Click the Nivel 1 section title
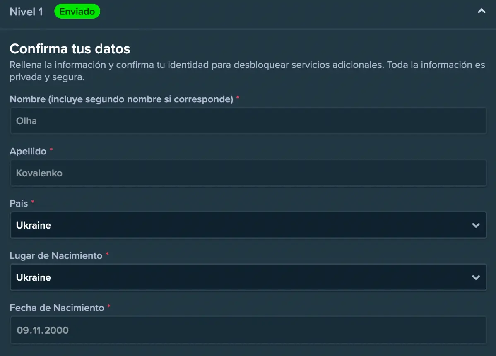This screenshot has width=496, height=356. pos(26,12)
